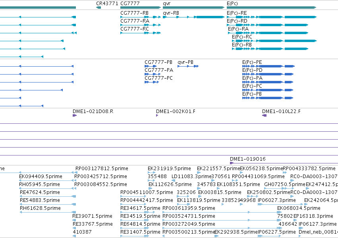Select cDNA RE31407.5prime
The height and width of the screenshot is (238, 338).
point(135,236)
